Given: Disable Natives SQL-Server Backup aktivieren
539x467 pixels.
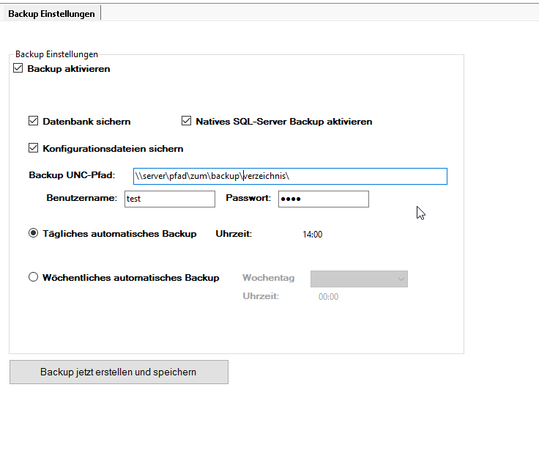Looking at the screenshot, I should pyautogui.click(x=187, y=121).
